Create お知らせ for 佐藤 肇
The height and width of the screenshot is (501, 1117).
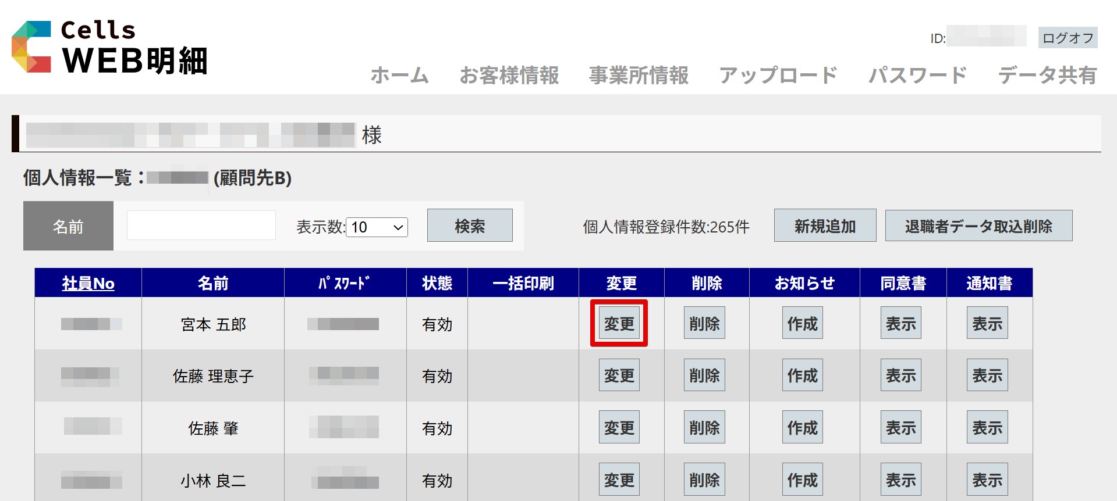(802, 428)
